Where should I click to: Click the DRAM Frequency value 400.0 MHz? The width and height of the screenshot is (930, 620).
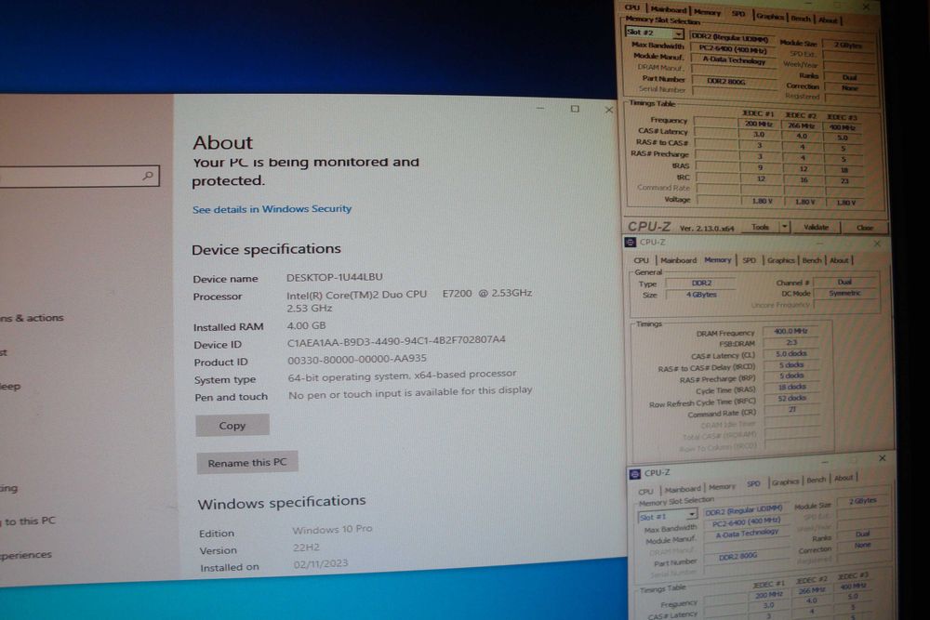(790, 331)
